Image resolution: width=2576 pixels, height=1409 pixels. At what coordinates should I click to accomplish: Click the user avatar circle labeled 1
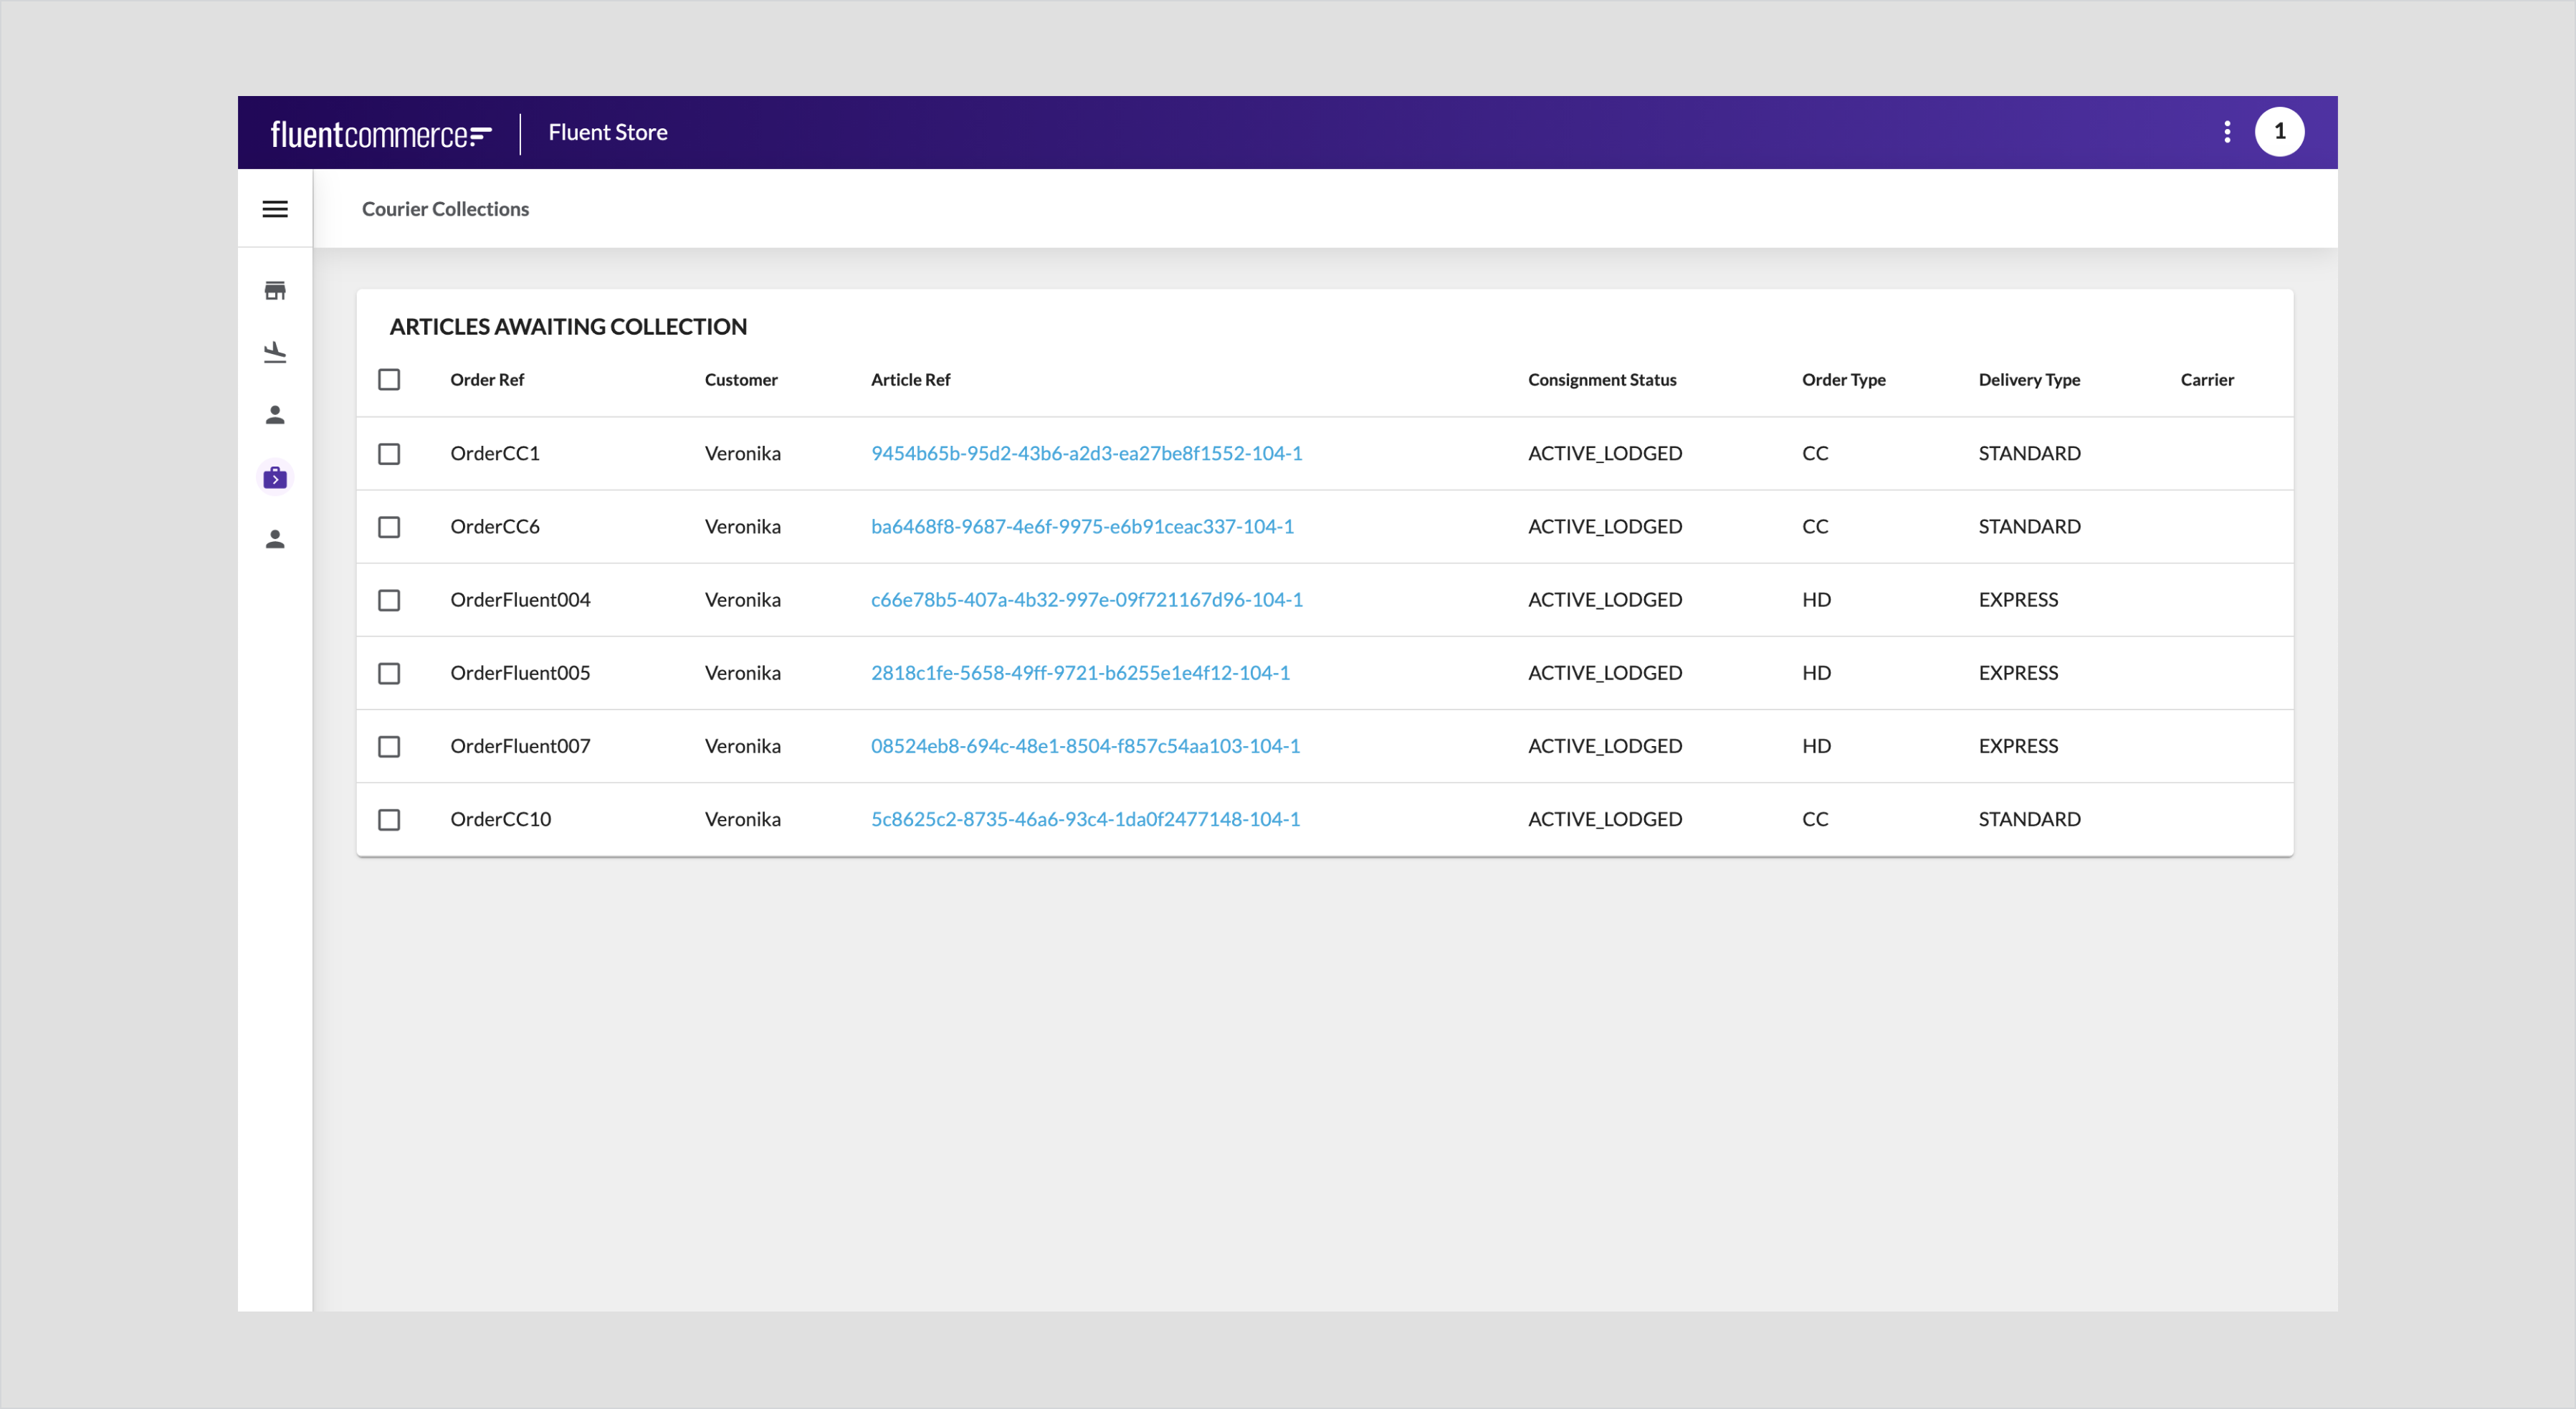(x=2279, y=132)
